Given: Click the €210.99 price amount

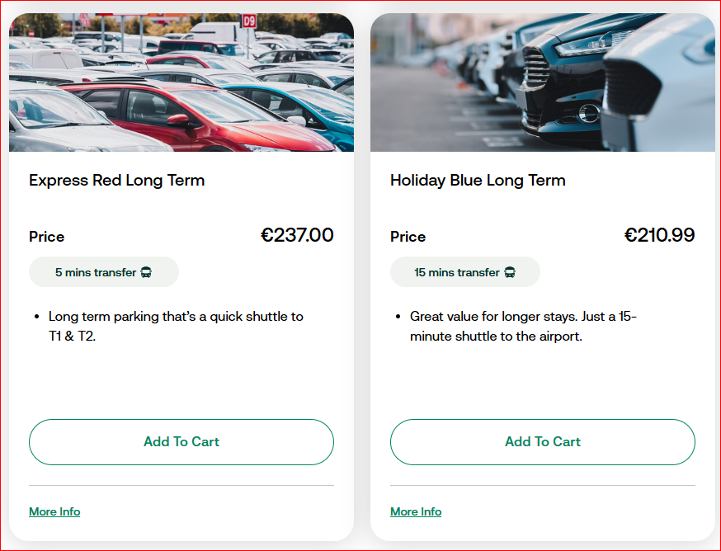Looking at the screenshot, I should click(x=659, y=235).
